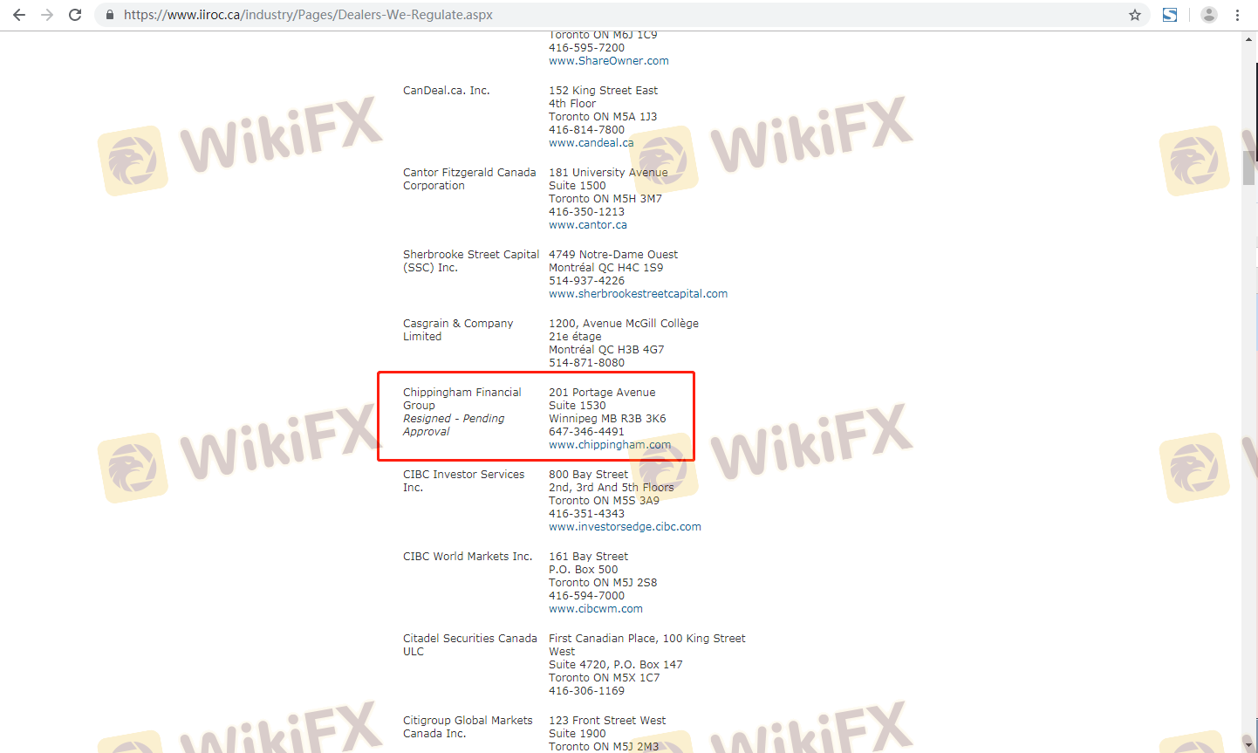This screenshot has height=753, width=1258.
Task: Open the browser three-dot menu
Action: click(x=1237, y=15)
